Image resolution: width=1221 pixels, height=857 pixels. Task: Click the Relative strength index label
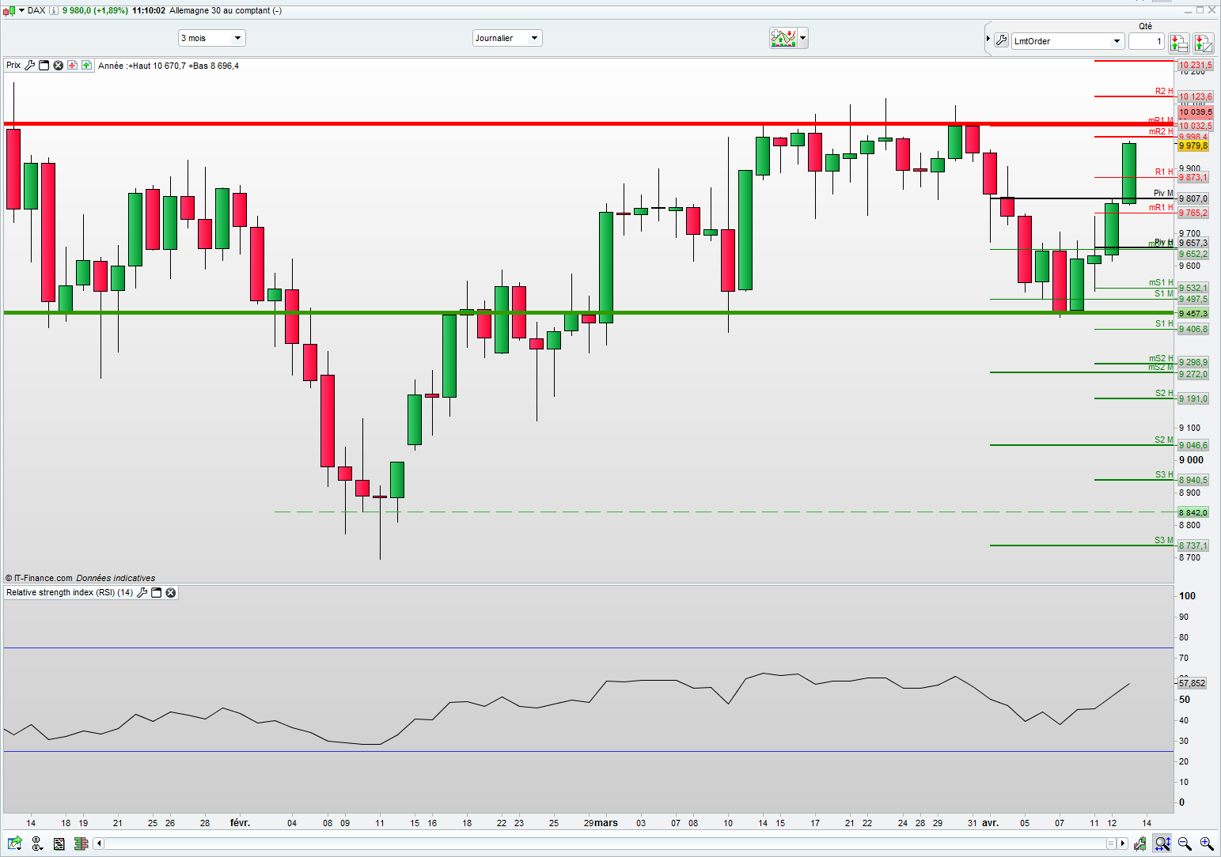tap(70, 592)
